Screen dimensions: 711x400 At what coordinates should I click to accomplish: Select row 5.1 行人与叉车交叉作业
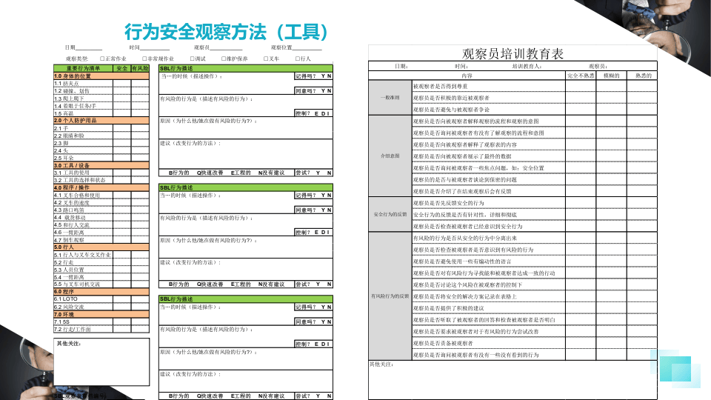click(101, 255)
